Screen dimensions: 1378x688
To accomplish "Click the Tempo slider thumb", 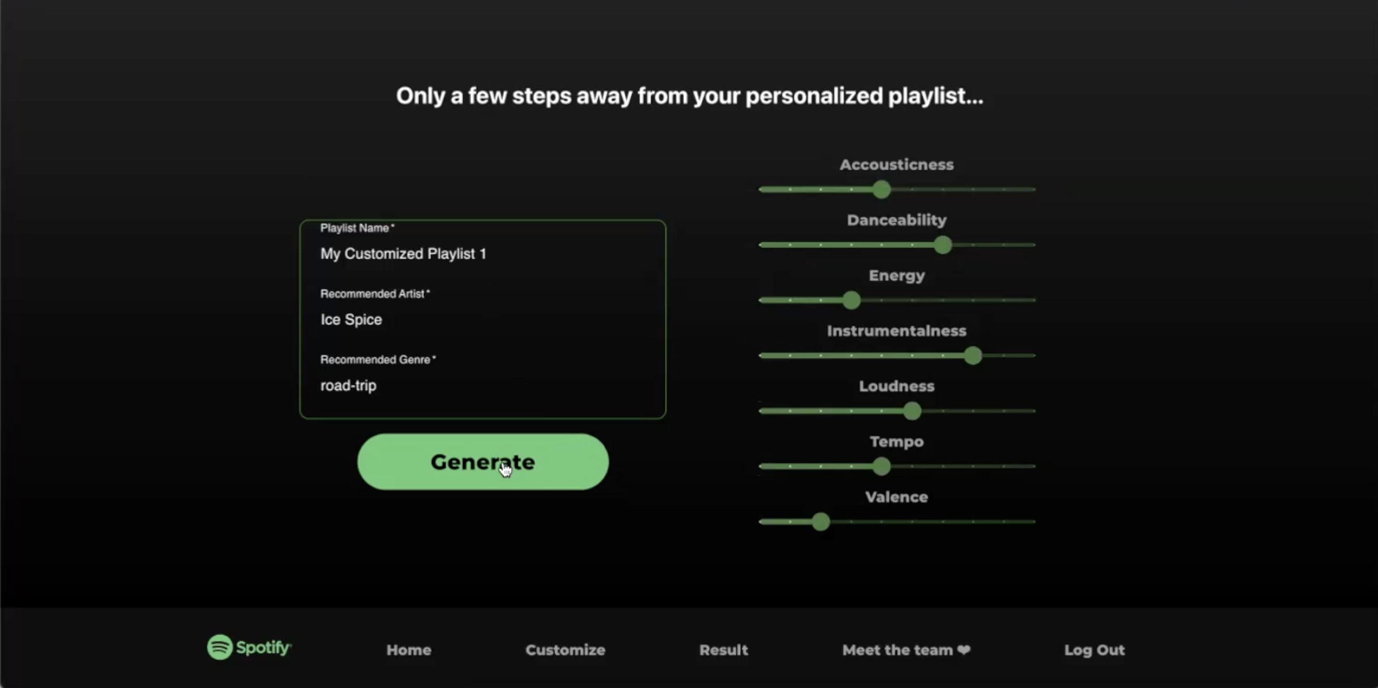I will (x=882, y=467).
